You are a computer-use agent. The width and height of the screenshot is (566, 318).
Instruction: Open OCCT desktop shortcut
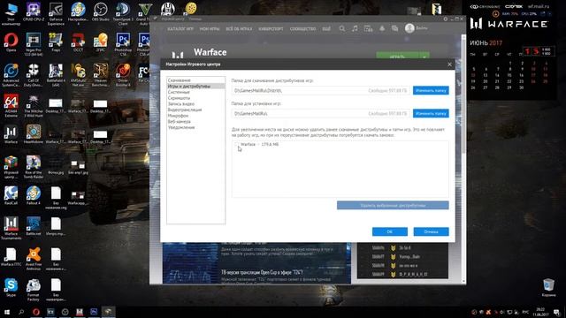click(x=78, y=42)
